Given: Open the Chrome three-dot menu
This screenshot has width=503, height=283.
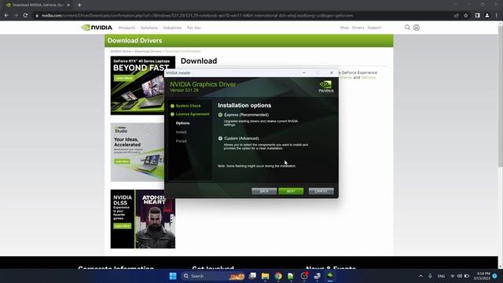Looking at the screenshot, I should click(x=497, y=16).
